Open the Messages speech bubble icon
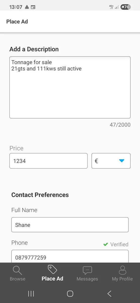Viewport: 140px width, 303px height. tap(87, 270)
